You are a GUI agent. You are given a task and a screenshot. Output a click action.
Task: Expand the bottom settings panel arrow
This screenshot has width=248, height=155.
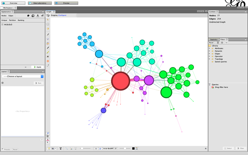pos(205,149)
